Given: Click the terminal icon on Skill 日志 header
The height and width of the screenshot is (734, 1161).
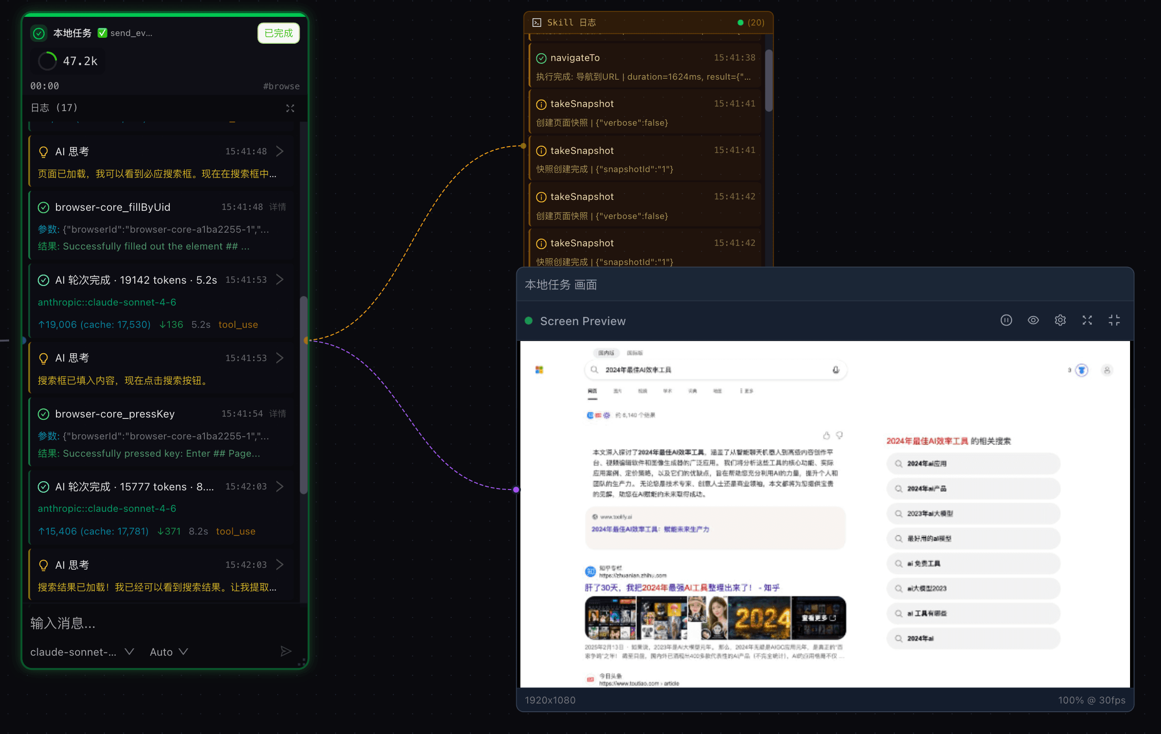Looking at the screenshot, I should pos(537,22).
